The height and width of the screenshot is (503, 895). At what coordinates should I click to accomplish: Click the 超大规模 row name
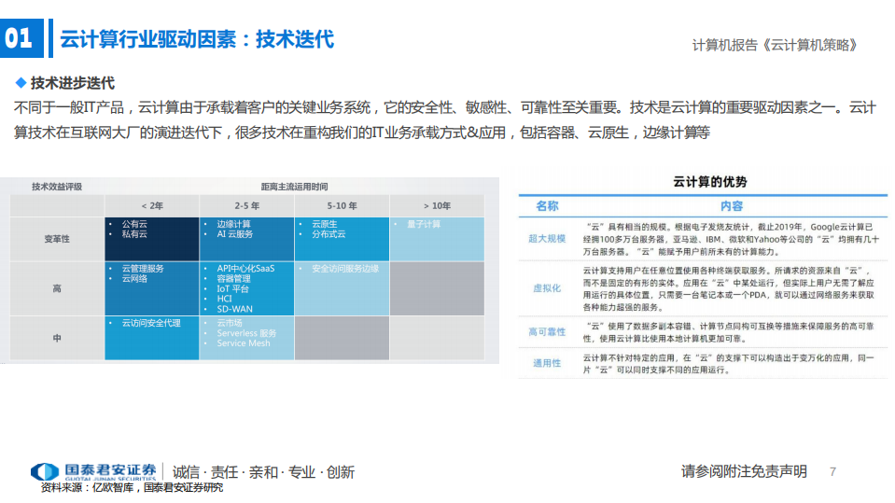[x=547, y=239]
